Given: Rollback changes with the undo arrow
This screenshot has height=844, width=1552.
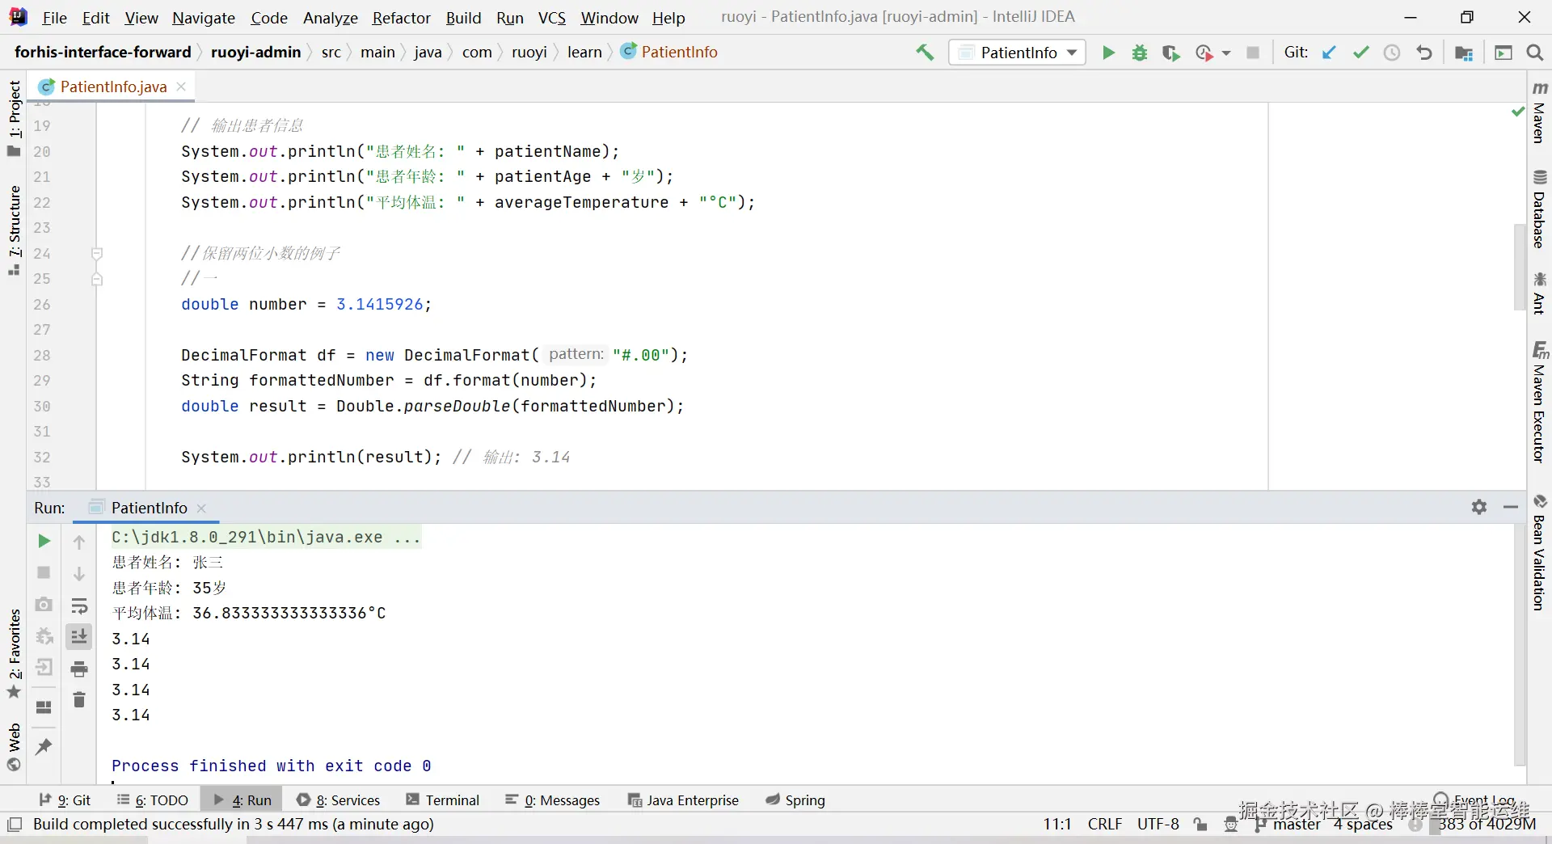Looking at the screenshot, I should coord(1424,53).
